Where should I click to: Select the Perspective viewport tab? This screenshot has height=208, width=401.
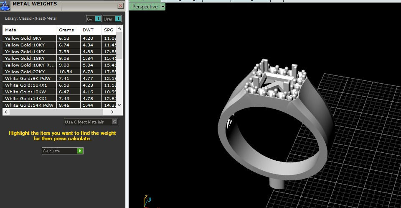point(145,7)
